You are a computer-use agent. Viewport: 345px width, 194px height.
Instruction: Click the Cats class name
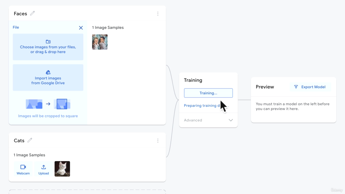click(x=19, y=141)
